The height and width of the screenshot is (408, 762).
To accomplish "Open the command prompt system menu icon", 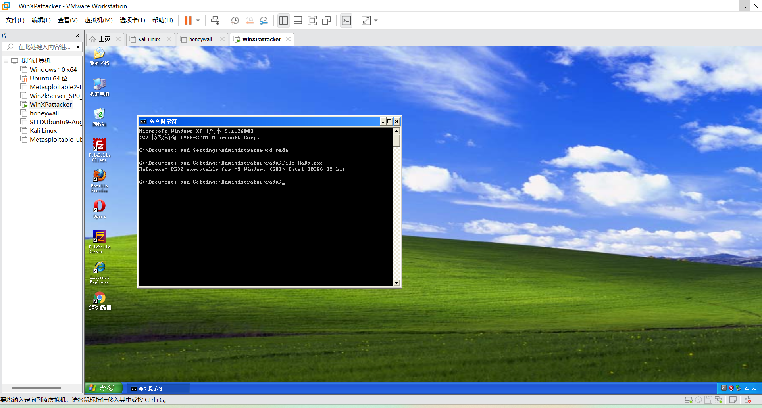I will click(x=144, y=121).
